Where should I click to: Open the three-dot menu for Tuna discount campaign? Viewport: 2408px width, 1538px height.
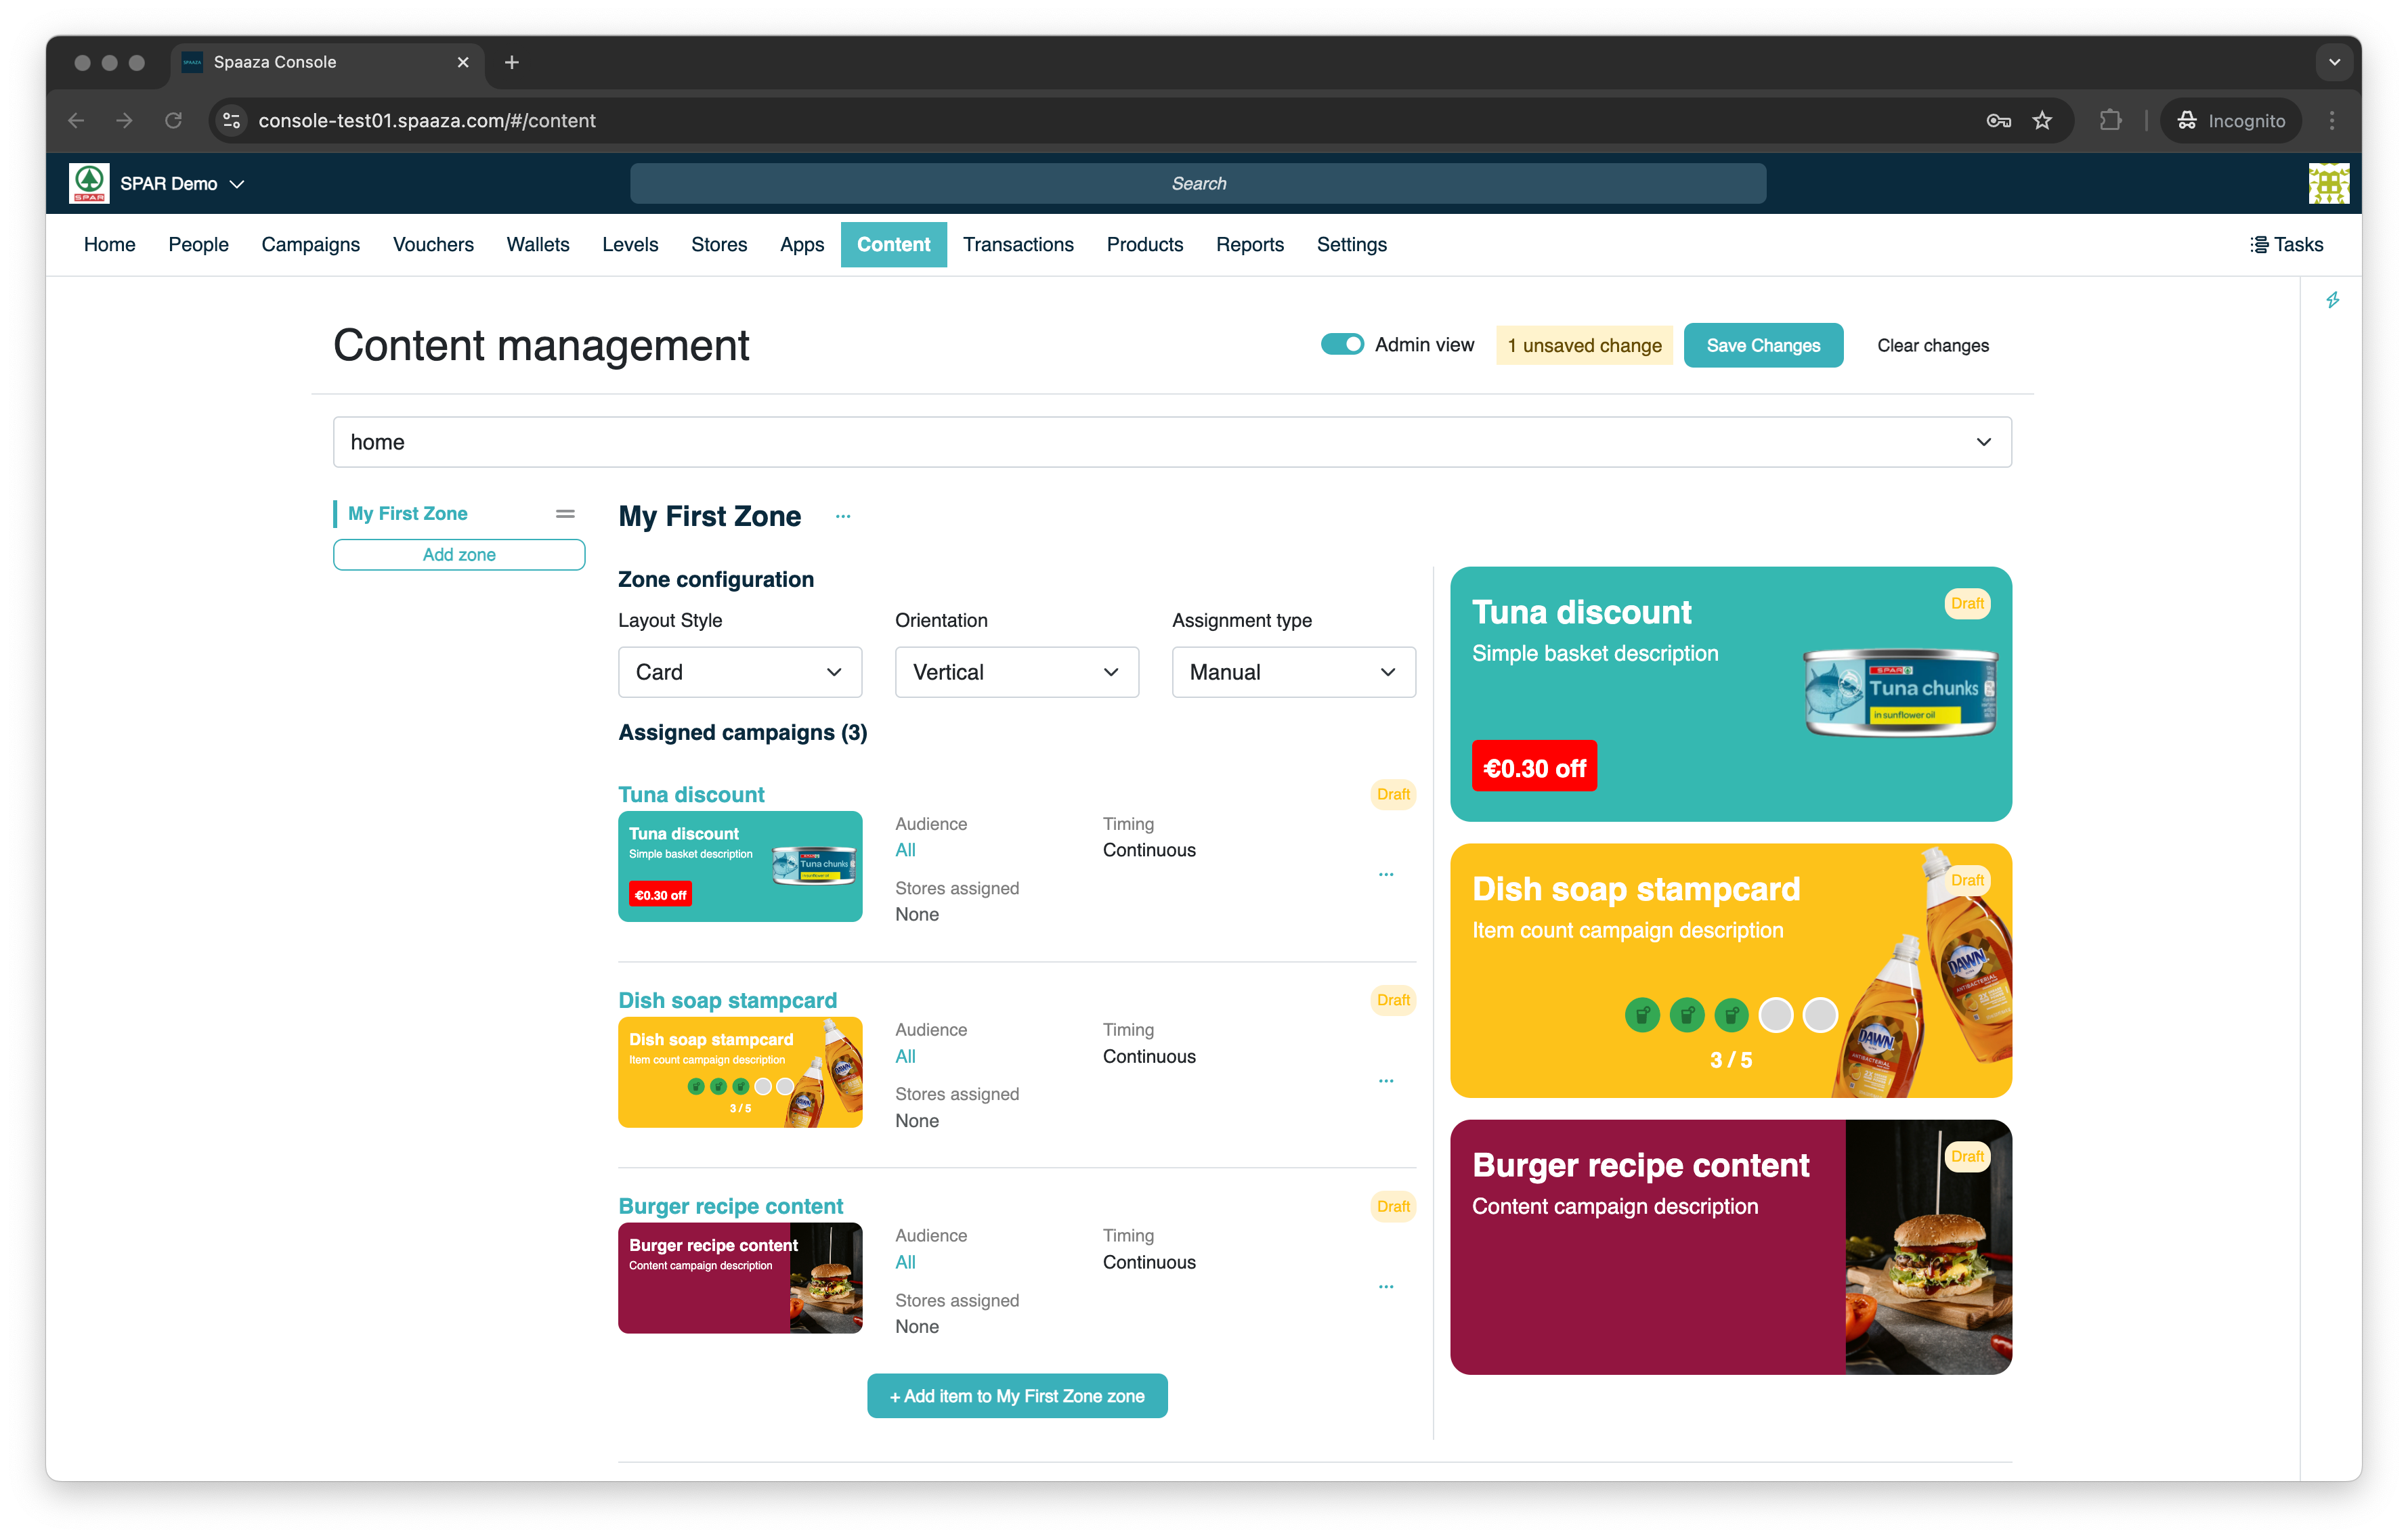(x=1386, y=875)
